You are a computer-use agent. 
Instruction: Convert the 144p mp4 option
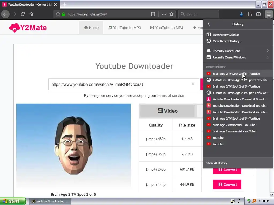pos(227,184)
